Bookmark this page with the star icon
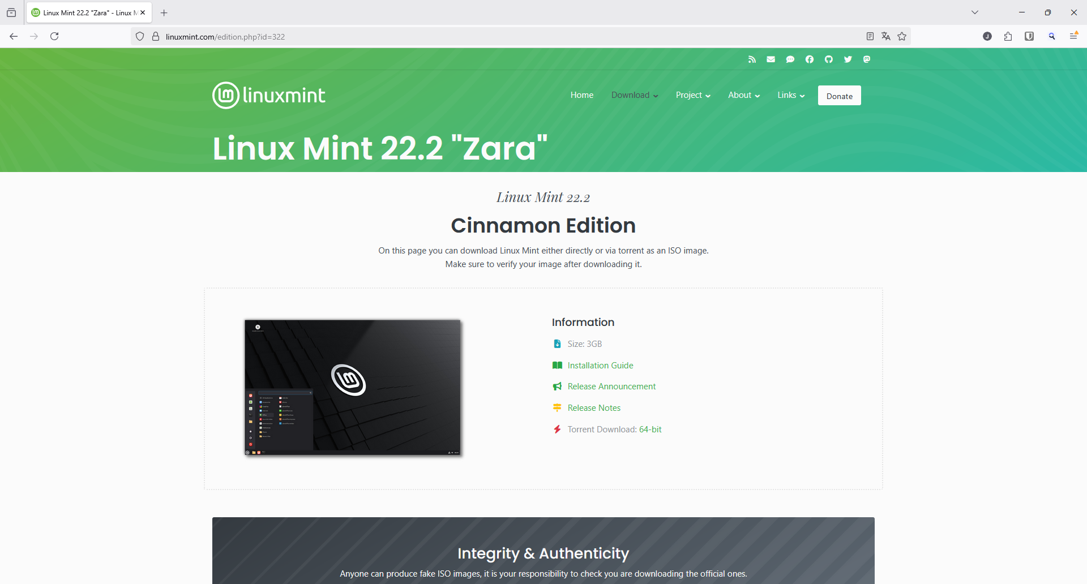Viewport: 1087px width, 584px height. coord(902,36)
